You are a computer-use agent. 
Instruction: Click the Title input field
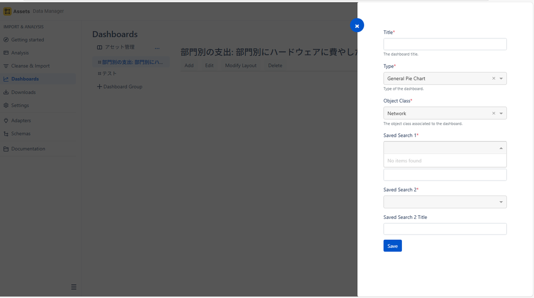445,44
